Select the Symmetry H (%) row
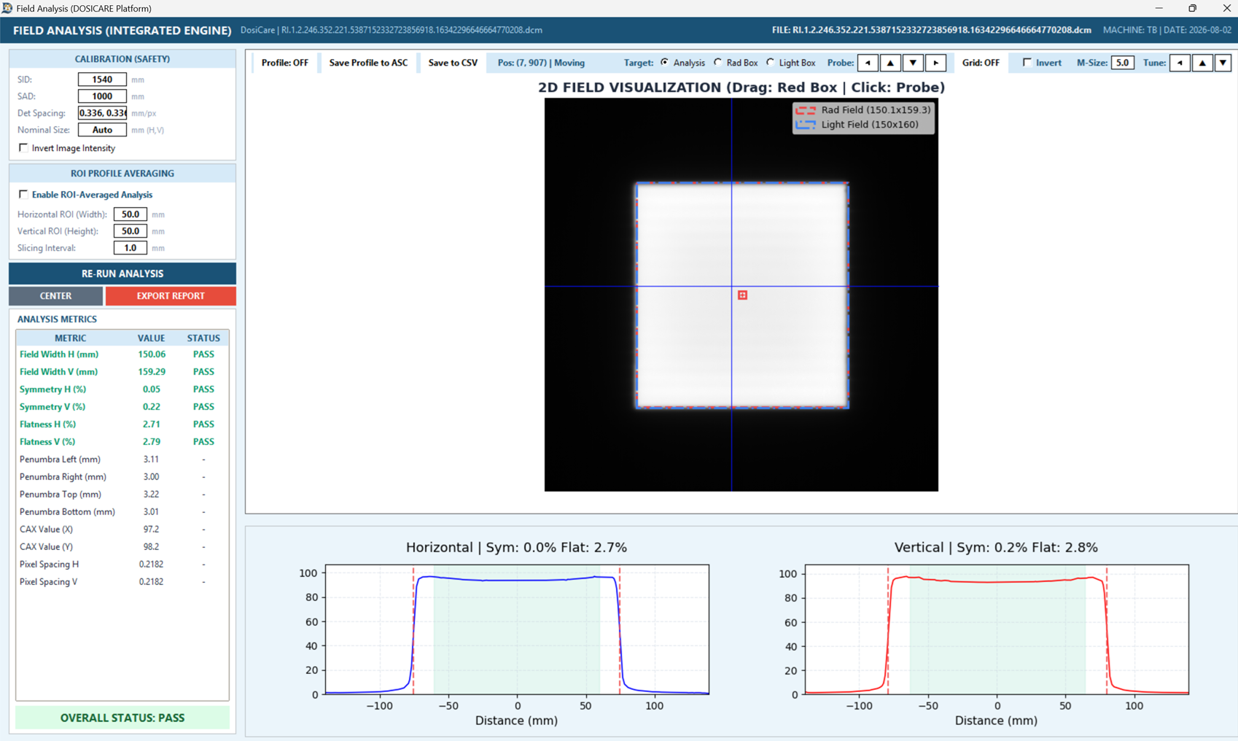The height and width of the screenshot is (741, 1238). pyautogui.click(x=122, y=389)
